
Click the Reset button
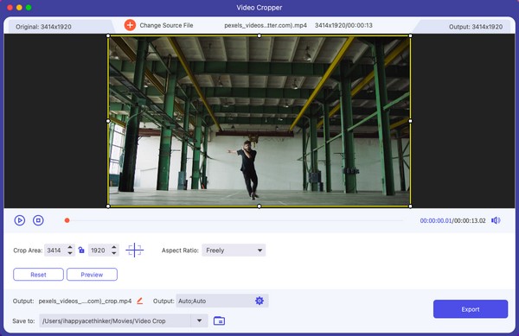pos(38,275)
